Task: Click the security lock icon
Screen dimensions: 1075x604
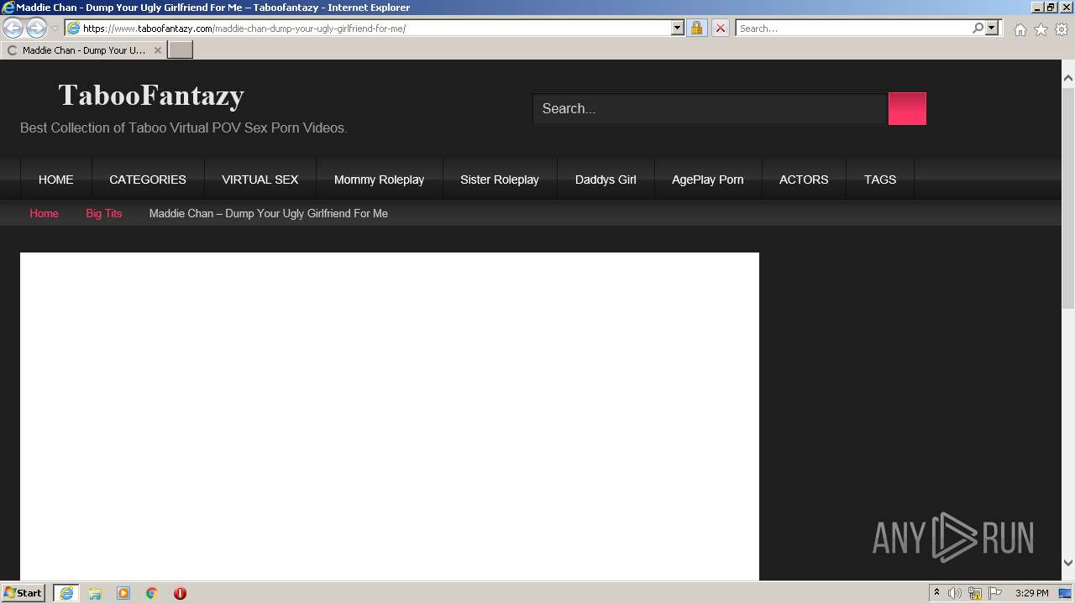Action: [696, 29]
